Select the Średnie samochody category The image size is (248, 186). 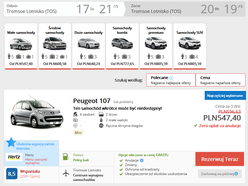click(x=55, y=46)
